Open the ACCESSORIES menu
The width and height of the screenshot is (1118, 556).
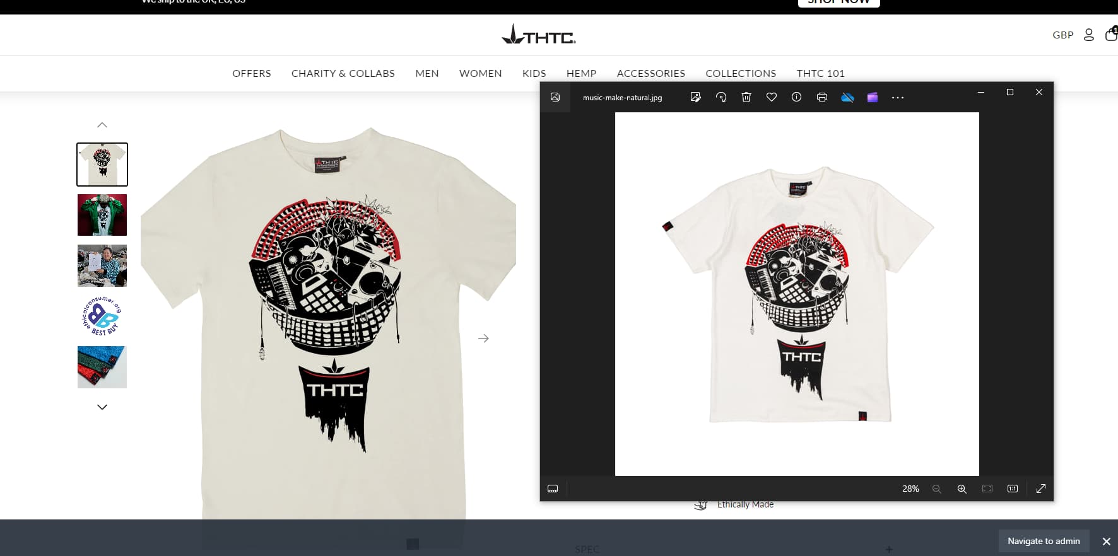pos(651,73)
